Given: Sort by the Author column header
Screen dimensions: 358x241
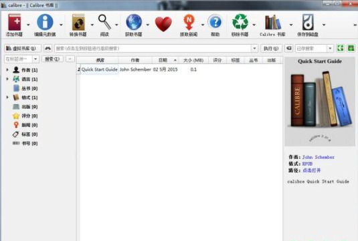Looking at the screenshot, I should pos(135,60).
